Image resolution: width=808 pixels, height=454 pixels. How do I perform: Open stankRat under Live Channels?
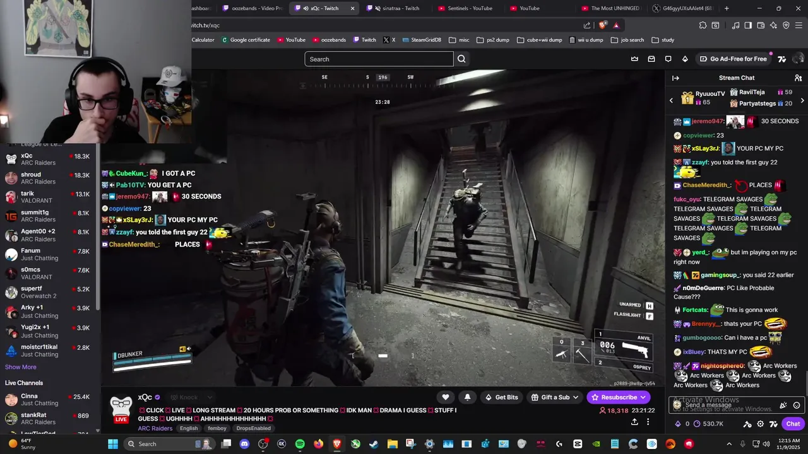49,419
